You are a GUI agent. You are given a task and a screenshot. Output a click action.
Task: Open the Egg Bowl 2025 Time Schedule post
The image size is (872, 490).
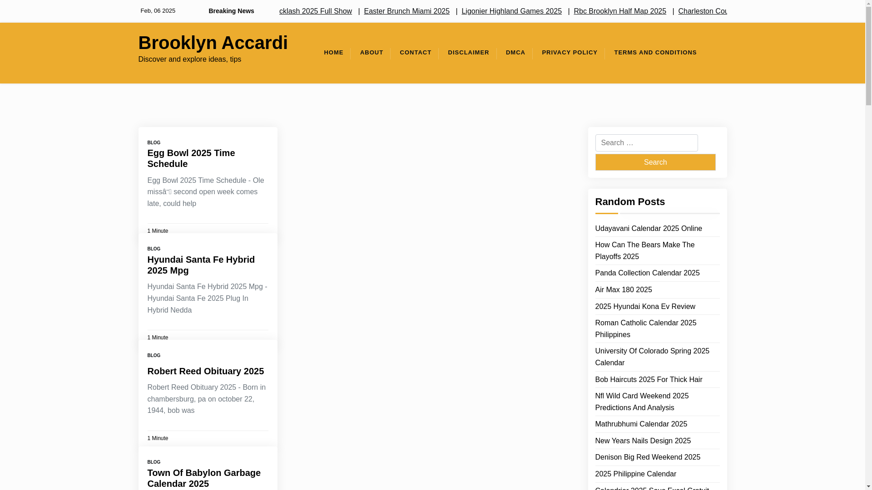(x=191, y=158)
